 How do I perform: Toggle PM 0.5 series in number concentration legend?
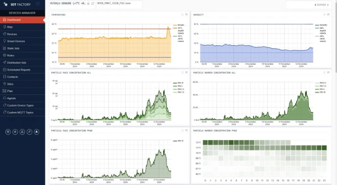(321, 83)
